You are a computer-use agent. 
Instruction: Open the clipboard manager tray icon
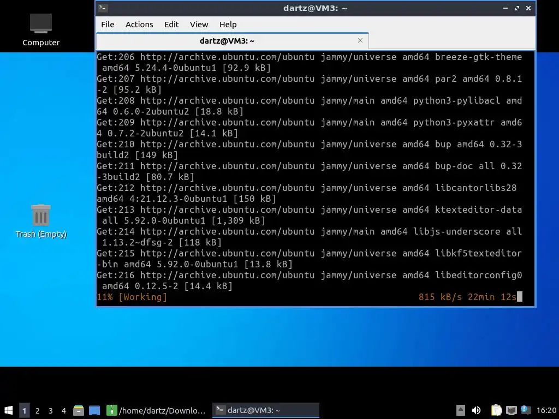pyautogui.click(x=496, y=410)
